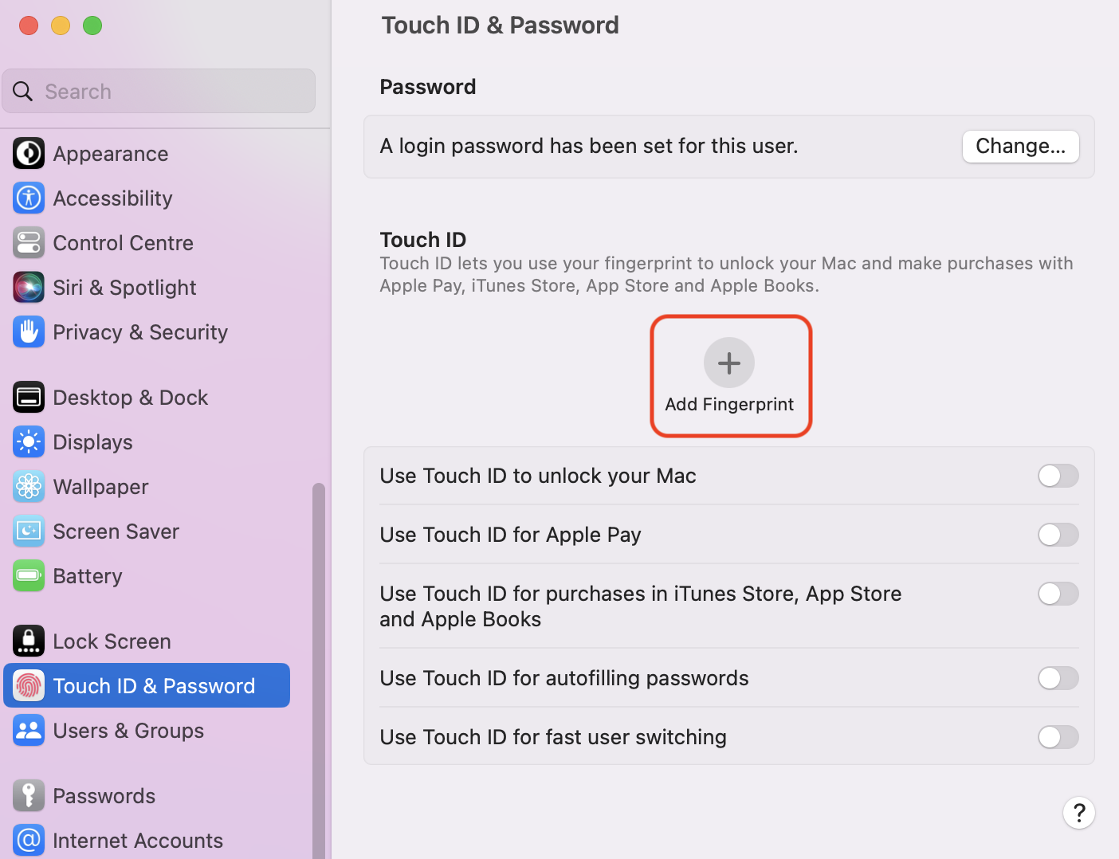
Task: Toggle Touch ID for iTunes Store purchases
Action: [1058, 594]
